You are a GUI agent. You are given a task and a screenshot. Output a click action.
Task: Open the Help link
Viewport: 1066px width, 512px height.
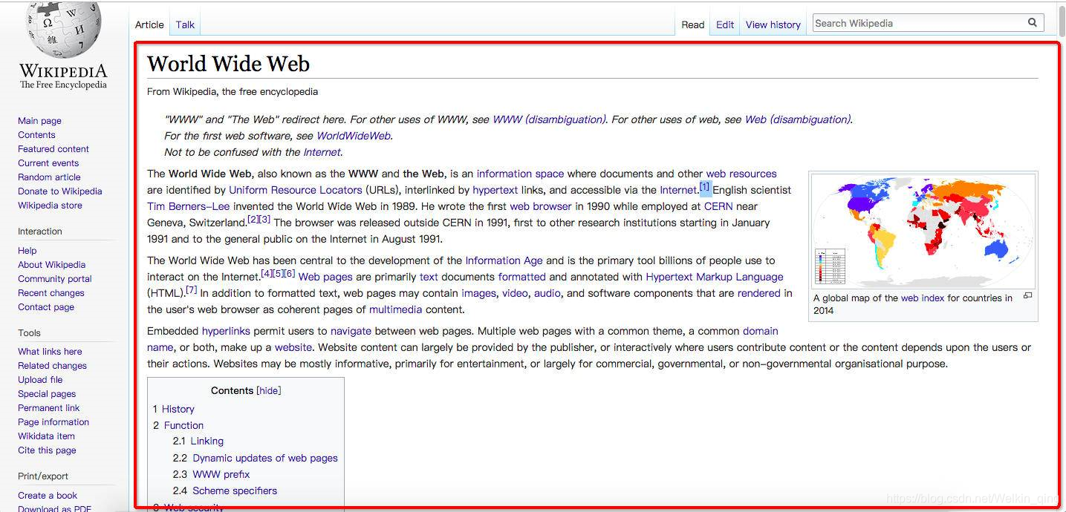(27, 251)
